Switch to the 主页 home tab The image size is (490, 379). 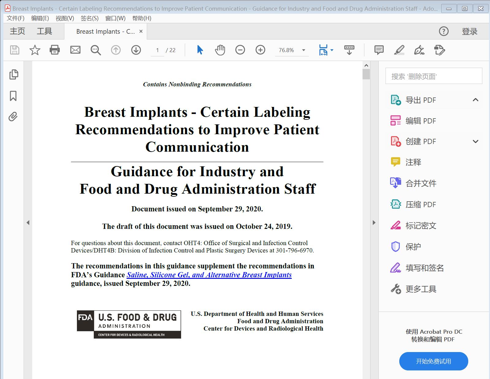coord(17,31)
